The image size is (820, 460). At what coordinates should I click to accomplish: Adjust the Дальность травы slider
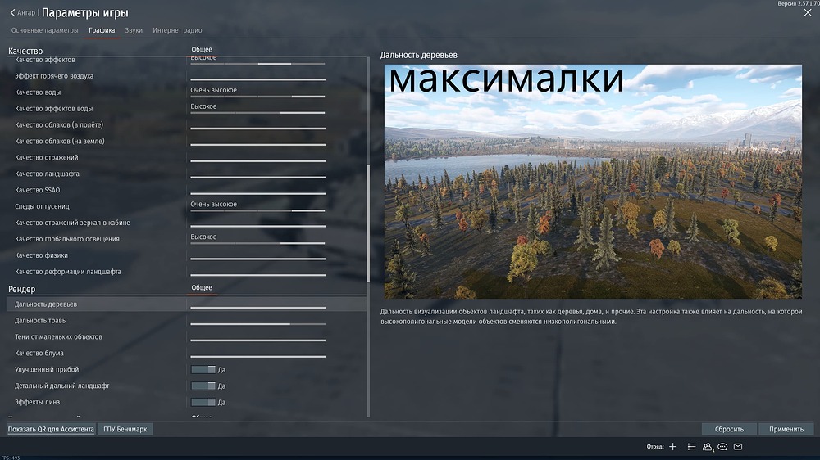coord(257,324)
